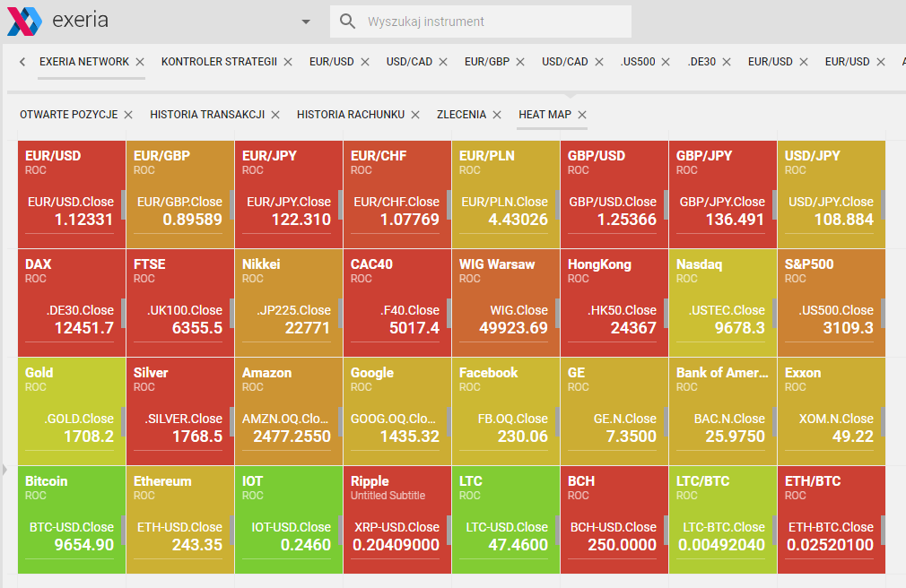Switch to HISTORIA RACHUNKU tab

click(351, 115)
